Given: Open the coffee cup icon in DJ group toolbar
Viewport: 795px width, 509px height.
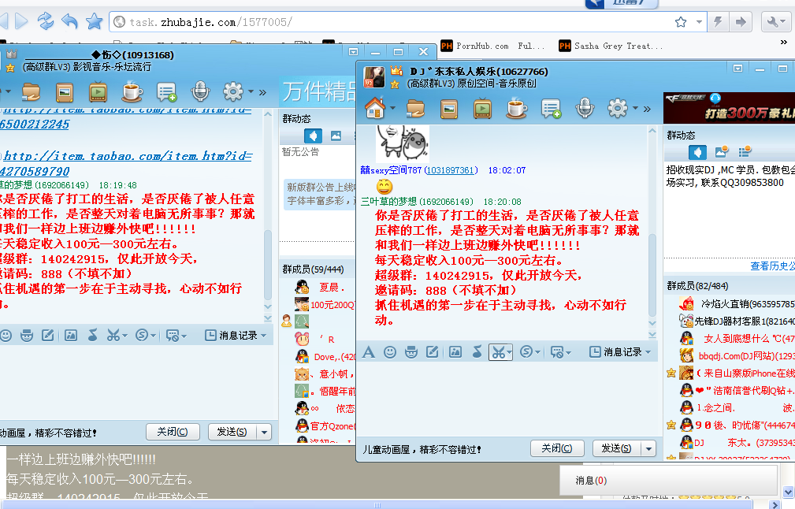Looking at the screenshot, I should (516, 108).
